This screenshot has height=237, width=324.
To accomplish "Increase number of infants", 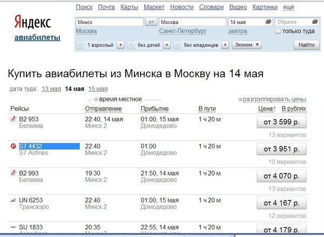I will [225, 45].
